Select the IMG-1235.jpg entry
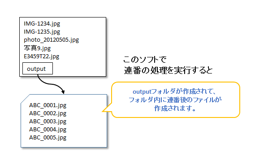The height and width of the screenshot is (165, 255). point(42,32)
